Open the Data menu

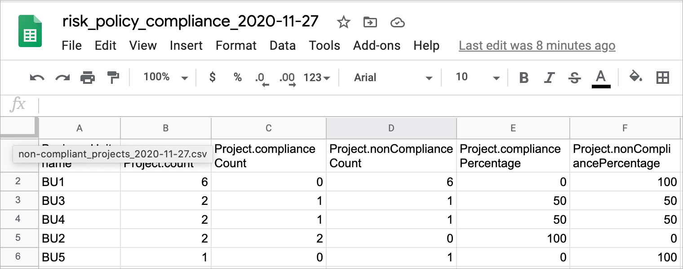[x=283, y=45]
